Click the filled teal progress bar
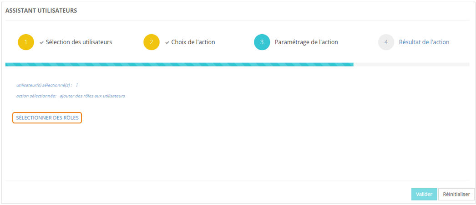 click(179, 65)
